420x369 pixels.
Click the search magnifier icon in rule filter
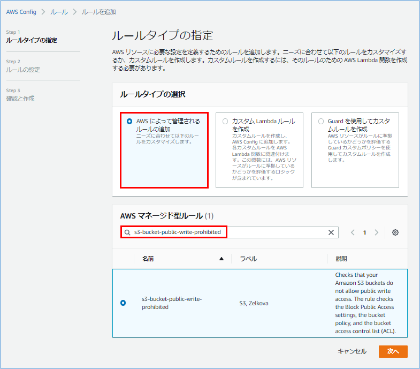[127, 232]
